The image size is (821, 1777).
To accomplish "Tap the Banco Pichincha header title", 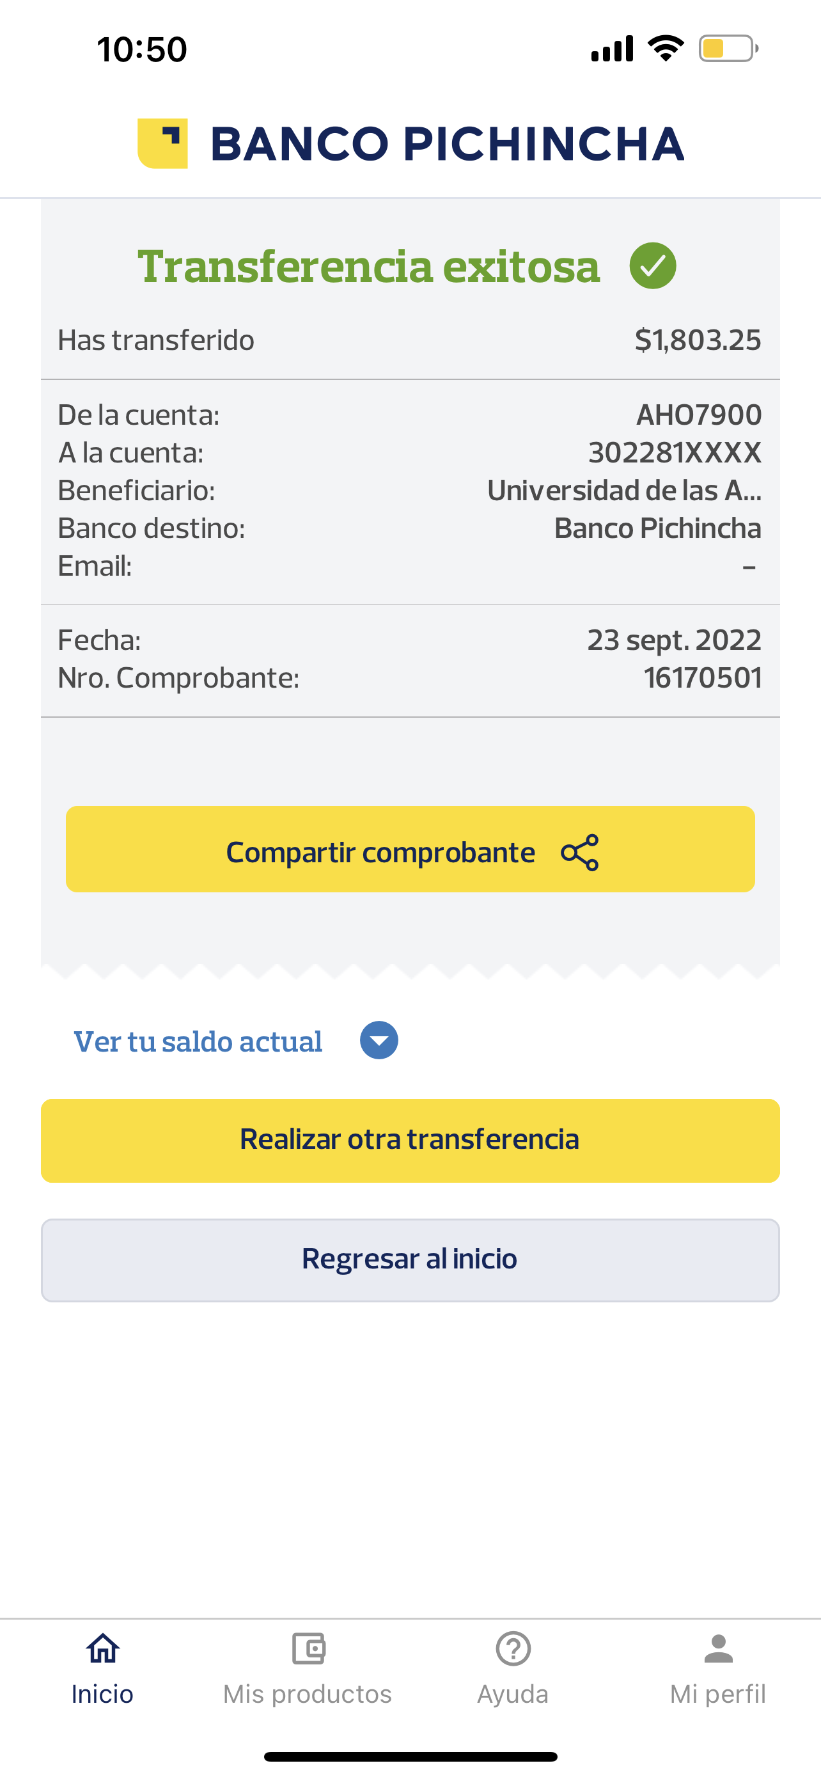I will (x=447, y=144).
